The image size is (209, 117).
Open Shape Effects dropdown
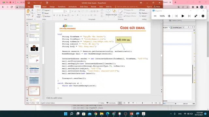click(x=130, y=16)
